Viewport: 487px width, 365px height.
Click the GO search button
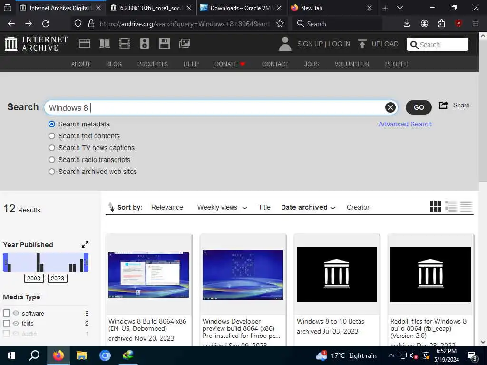coord(419,107)
